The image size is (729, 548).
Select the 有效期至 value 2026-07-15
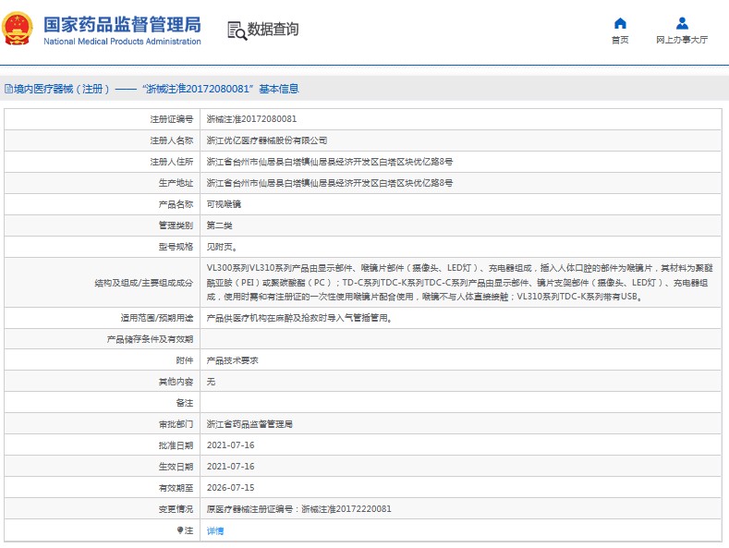coord(230,488)
